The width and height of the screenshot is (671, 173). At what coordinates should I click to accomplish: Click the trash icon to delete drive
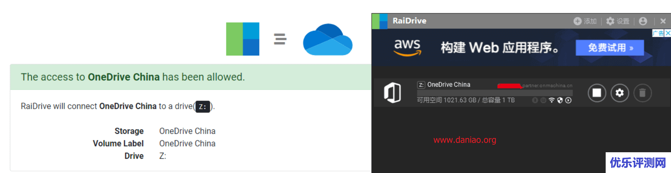642,93
